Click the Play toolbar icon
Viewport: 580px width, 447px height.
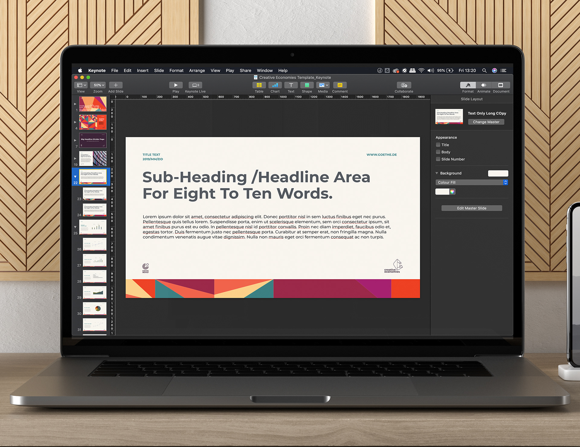click(x=176, y=85)
